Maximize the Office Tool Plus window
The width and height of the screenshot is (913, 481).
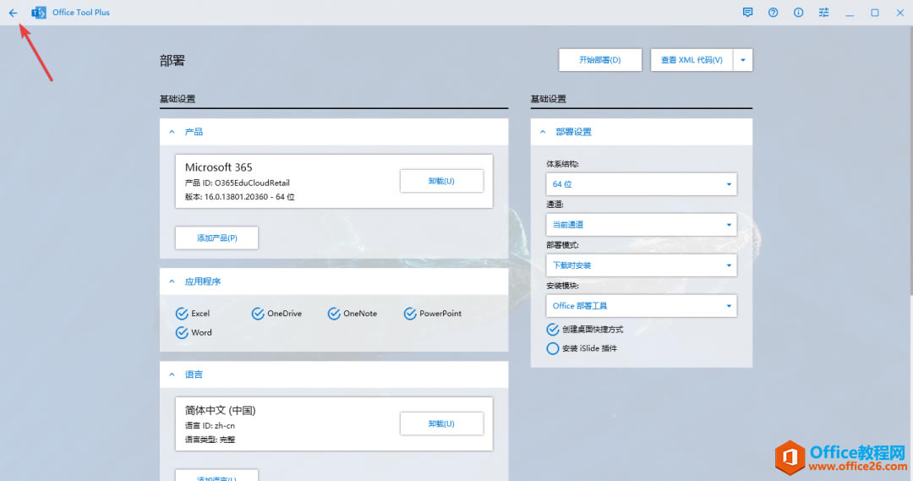[875, 12]
